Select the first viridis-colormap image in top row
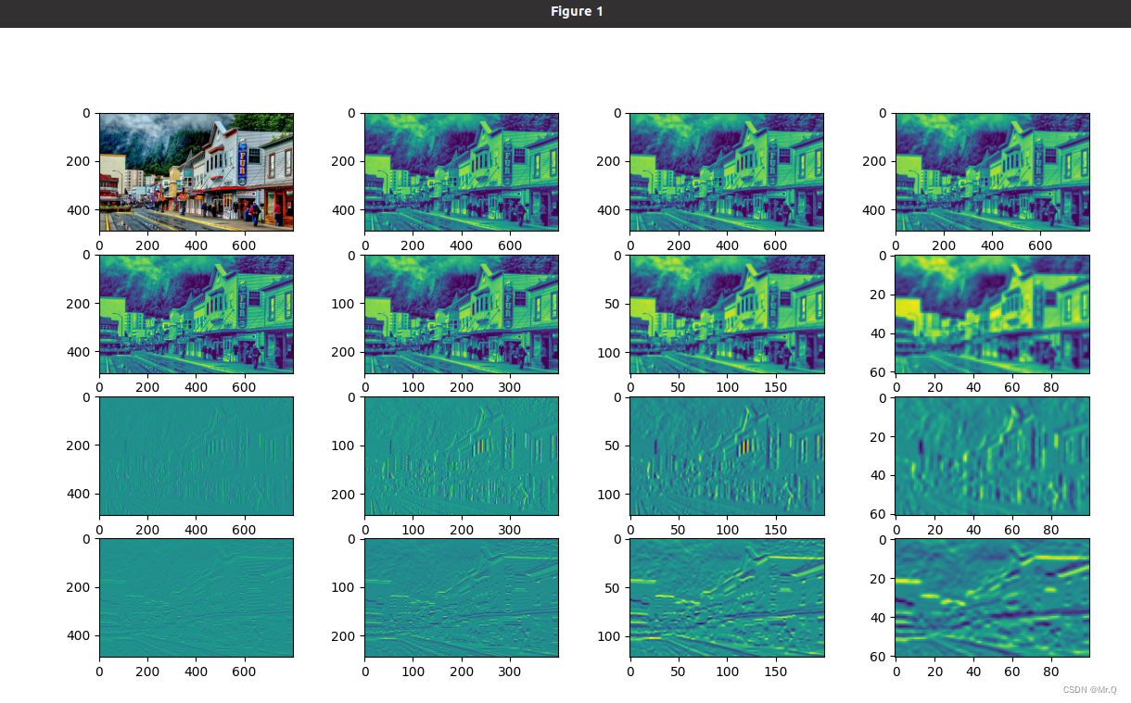Viewport: 1131px width, 703px height. tap(461, 170)
